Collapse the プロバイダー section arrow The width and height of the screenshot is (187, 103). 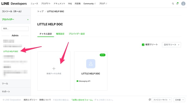click(x=28, y=20)
